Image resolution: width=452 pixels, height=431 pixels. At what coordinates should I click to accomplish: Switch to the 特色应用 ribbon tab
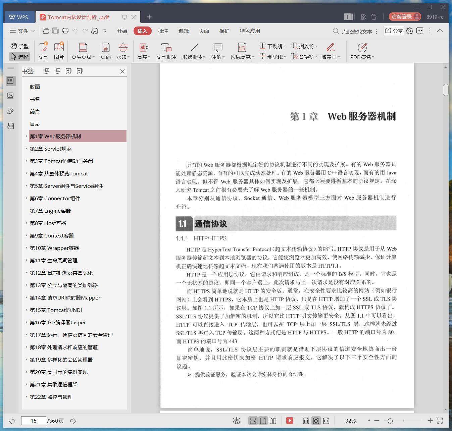point(250,31)
